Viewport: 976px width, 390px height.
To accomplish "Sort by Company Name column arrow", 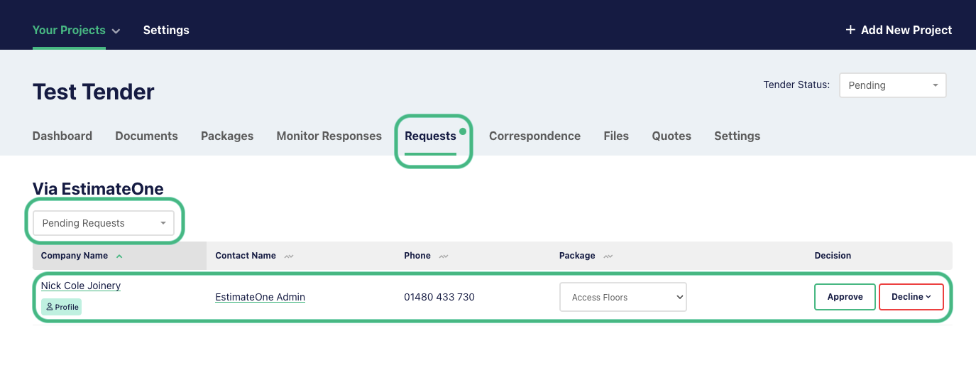I will [x=119, y=256].
